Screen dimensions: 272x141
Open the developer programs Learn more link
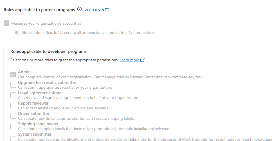click(129, 60)
